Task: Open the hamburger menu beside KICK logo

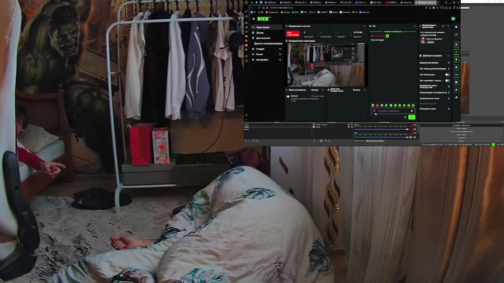Action: point(253,18)
